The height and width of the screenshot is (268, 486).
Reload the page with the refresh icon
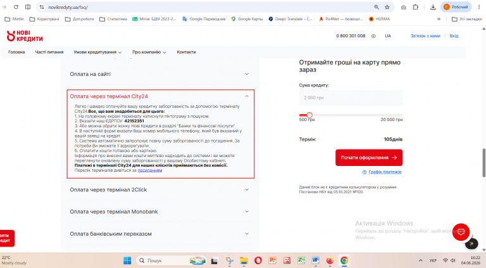point(16,7)
